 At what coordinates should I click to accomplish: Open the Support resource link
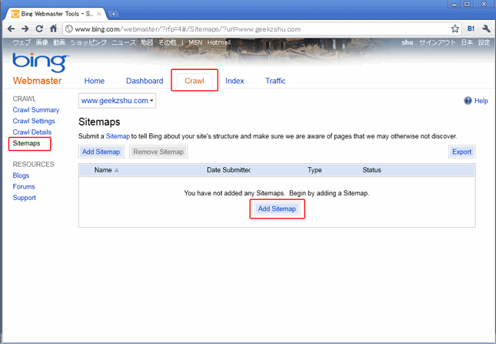pos(25,198)
